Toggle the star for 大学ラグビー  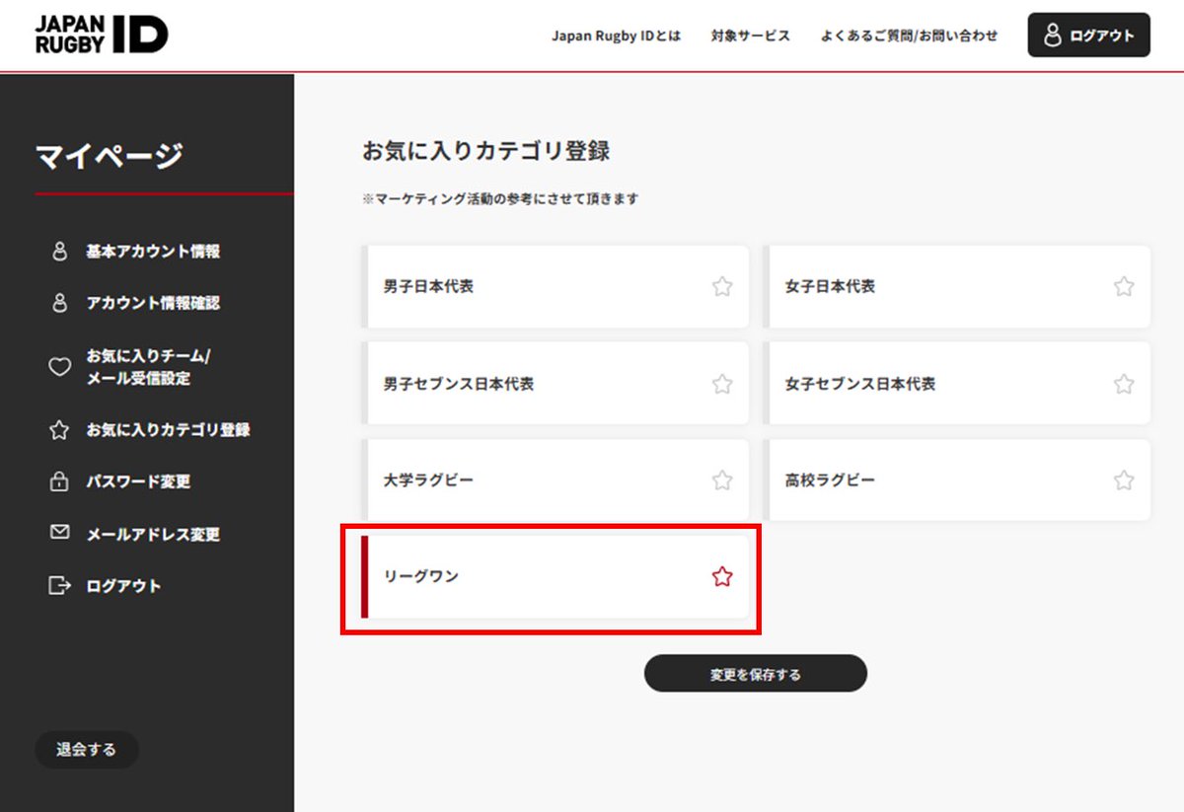pyautogui.click(x=722, y=480)
